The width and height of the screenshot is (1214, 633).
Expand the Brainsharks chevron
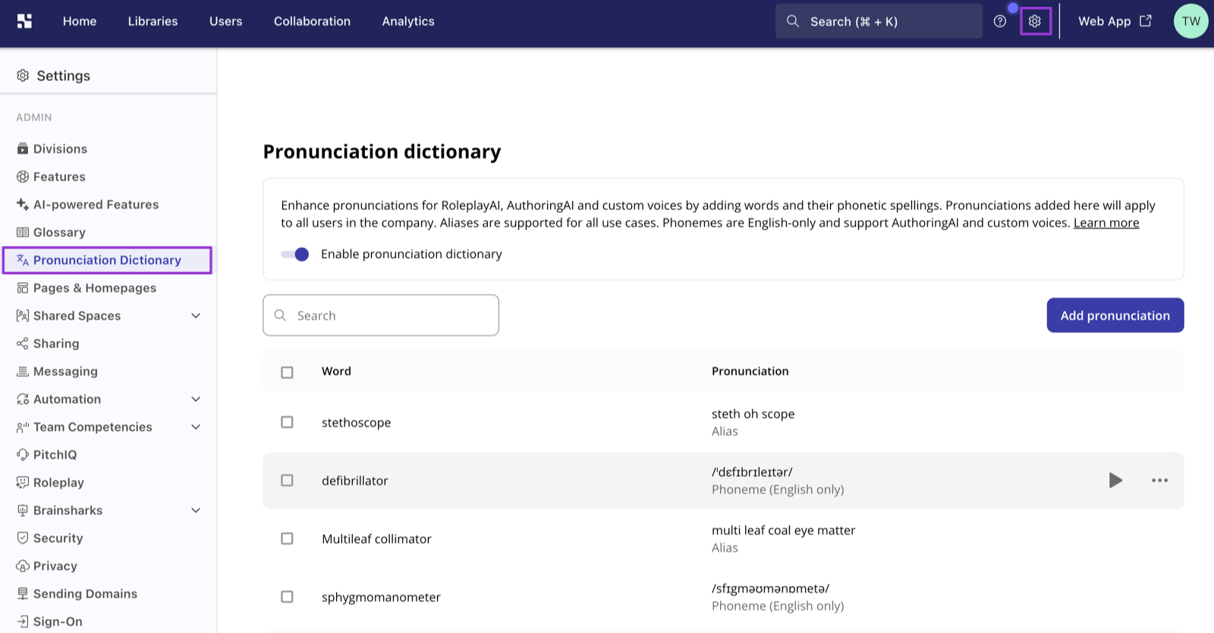coord(196,510)
